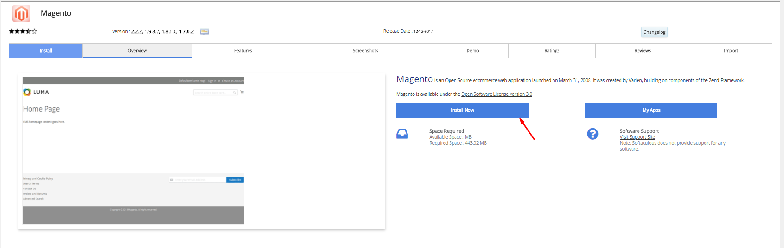Click the Software Support question mark icon
This screenshot has width=784, height=248.
click(x=592, y=134)
